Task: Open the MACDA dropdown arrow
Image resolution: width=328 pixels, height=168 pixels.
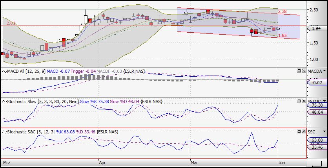Action: [x=324, y=71]
